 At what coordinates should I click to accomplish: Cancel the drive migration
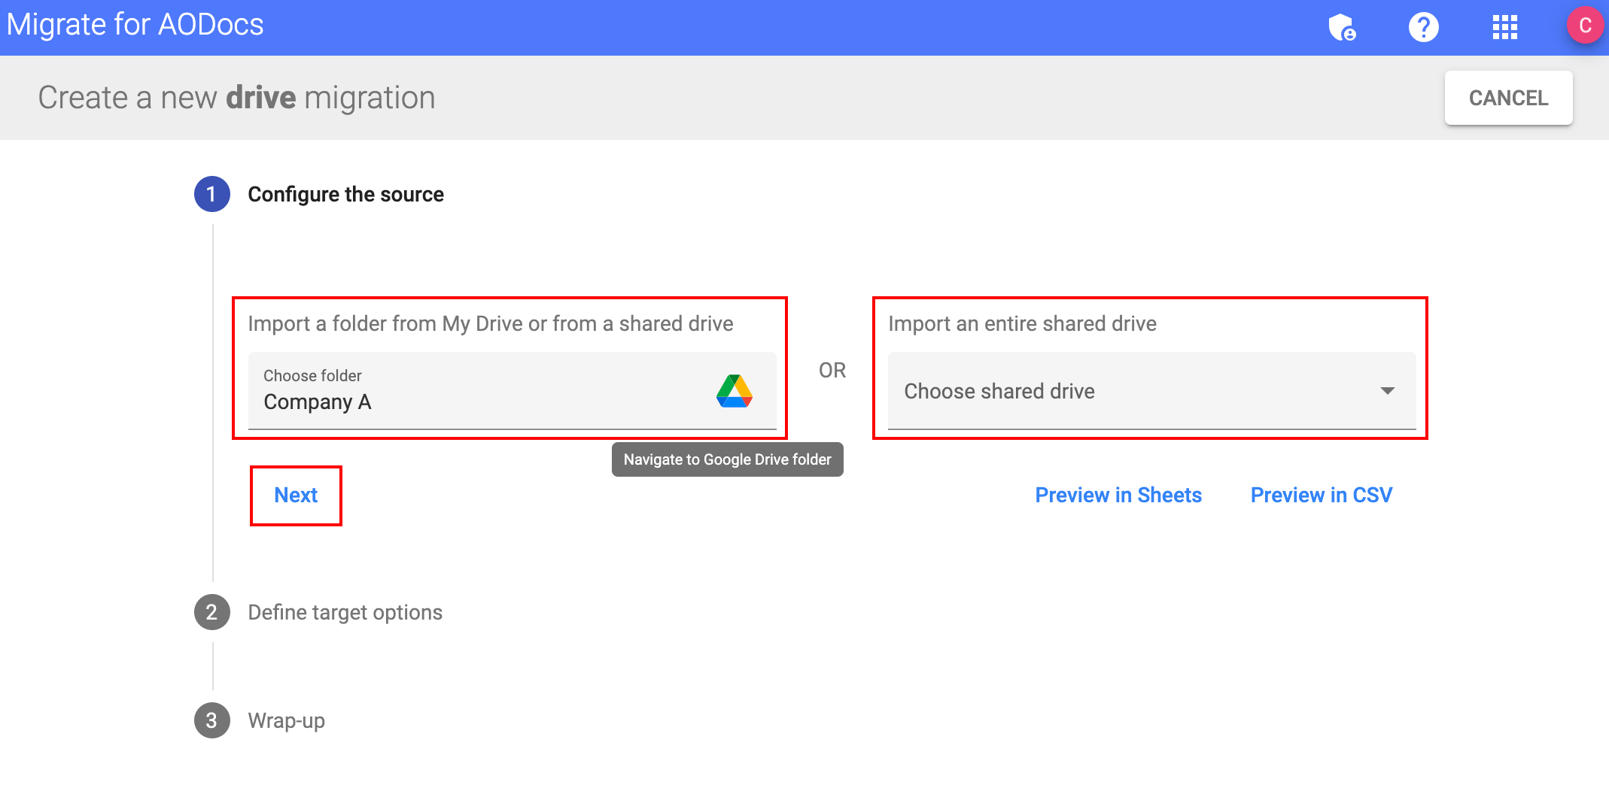click(x=1508, y=98)
